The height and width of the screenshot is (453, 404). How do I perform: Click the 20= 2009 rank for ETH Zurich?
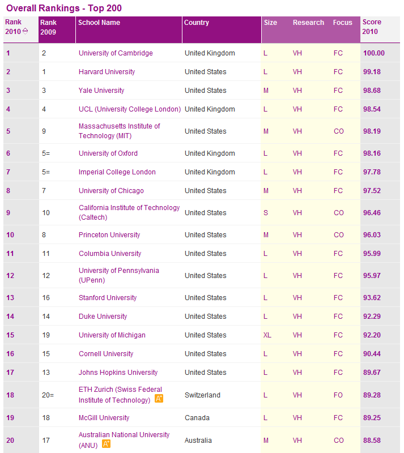[48, 395]
